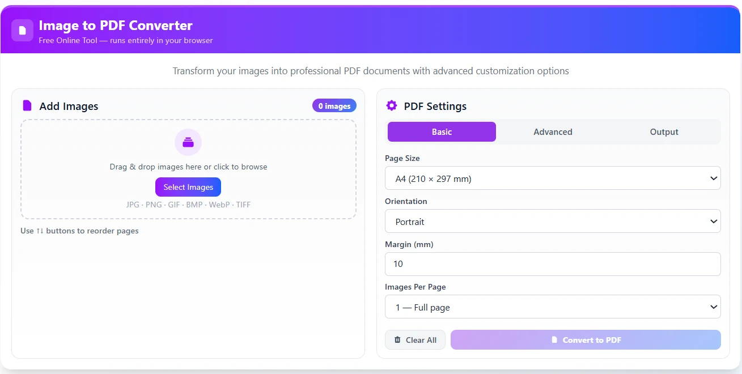742x374 pixels.
Task: Click the 0 images counter badge
Action: click(x=334, y=106)
